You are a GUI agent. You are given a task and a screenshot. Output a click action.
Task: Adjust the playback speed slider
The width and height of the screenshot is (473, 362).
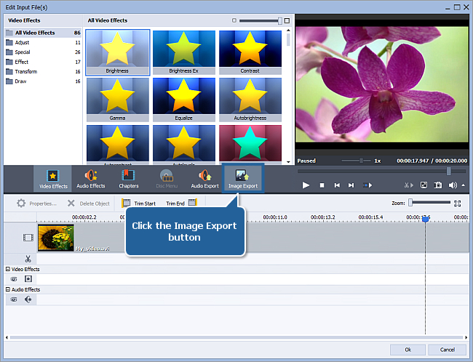[x=361, y=161]
